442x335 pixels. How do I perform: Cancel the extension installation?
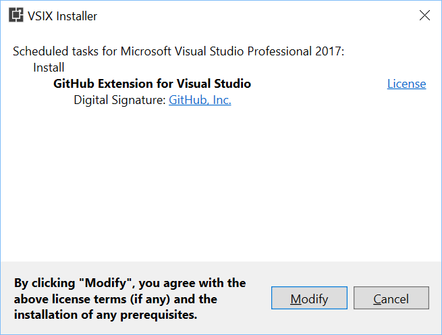391,298
